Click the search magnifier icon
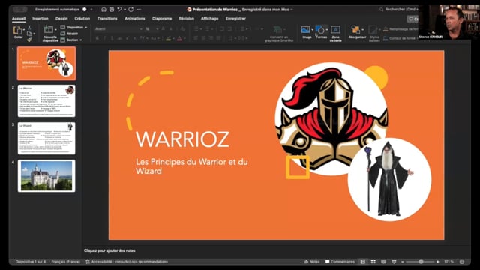Image resolution: width=480 pixels, height=270 pixels. 382,10
